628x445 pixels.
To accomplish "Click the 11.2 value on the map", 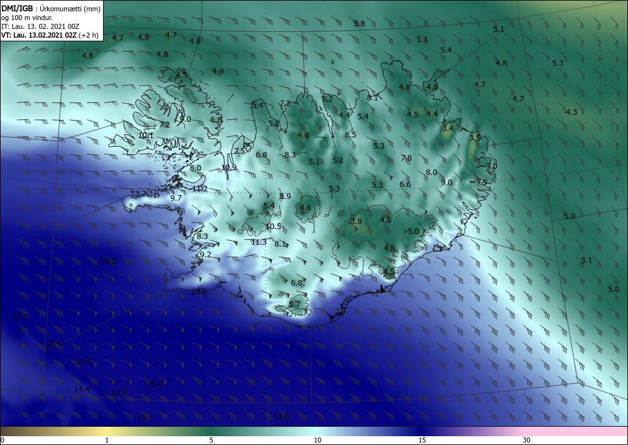I will tap(200, 189).
